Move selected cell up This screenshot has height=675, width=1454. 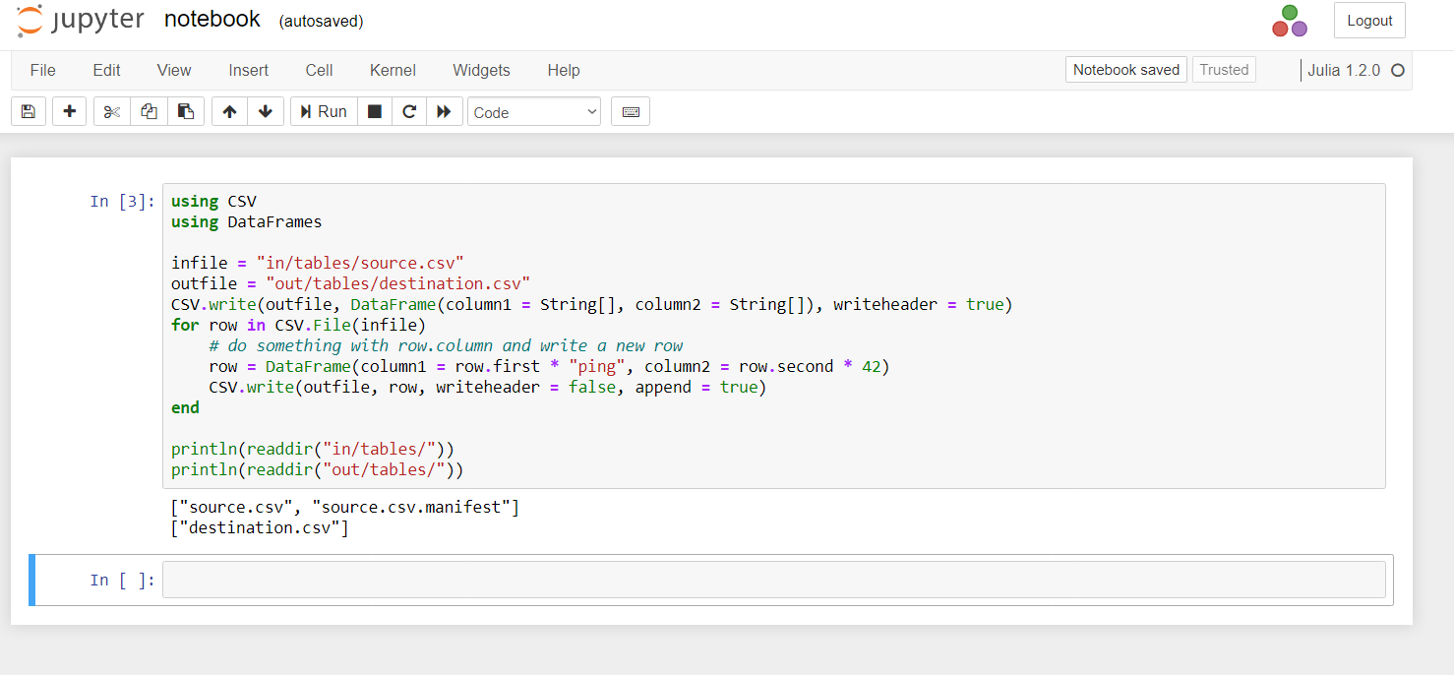tap(229, 111)
